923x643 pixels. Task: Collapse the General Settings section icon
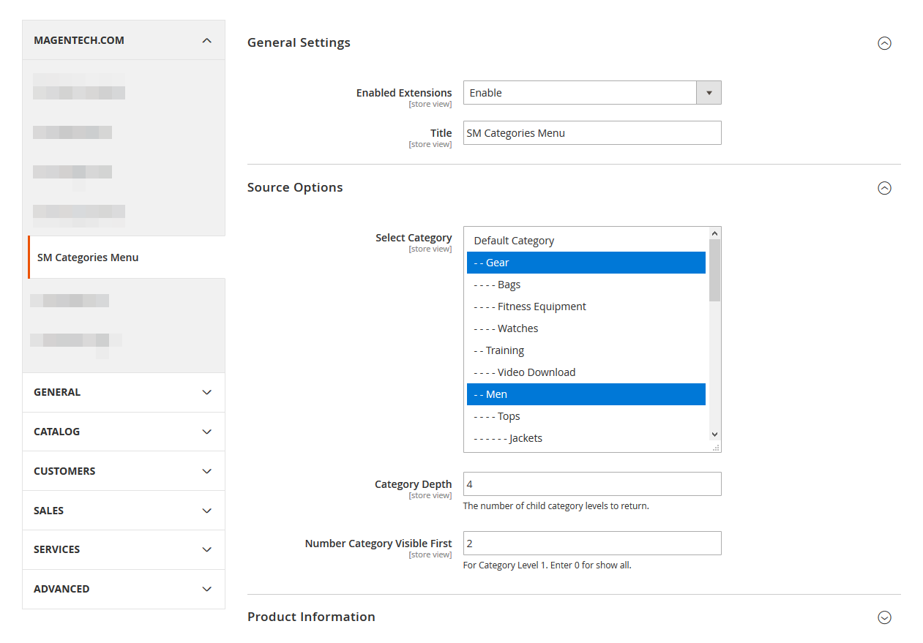[884, 43]
